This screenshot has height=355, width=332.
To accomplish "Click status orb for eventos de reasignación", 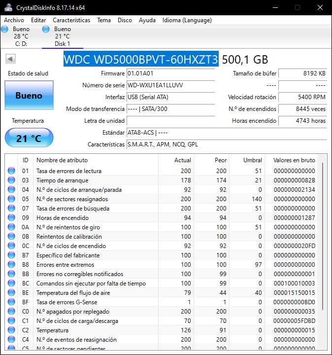I will (11, 339).
